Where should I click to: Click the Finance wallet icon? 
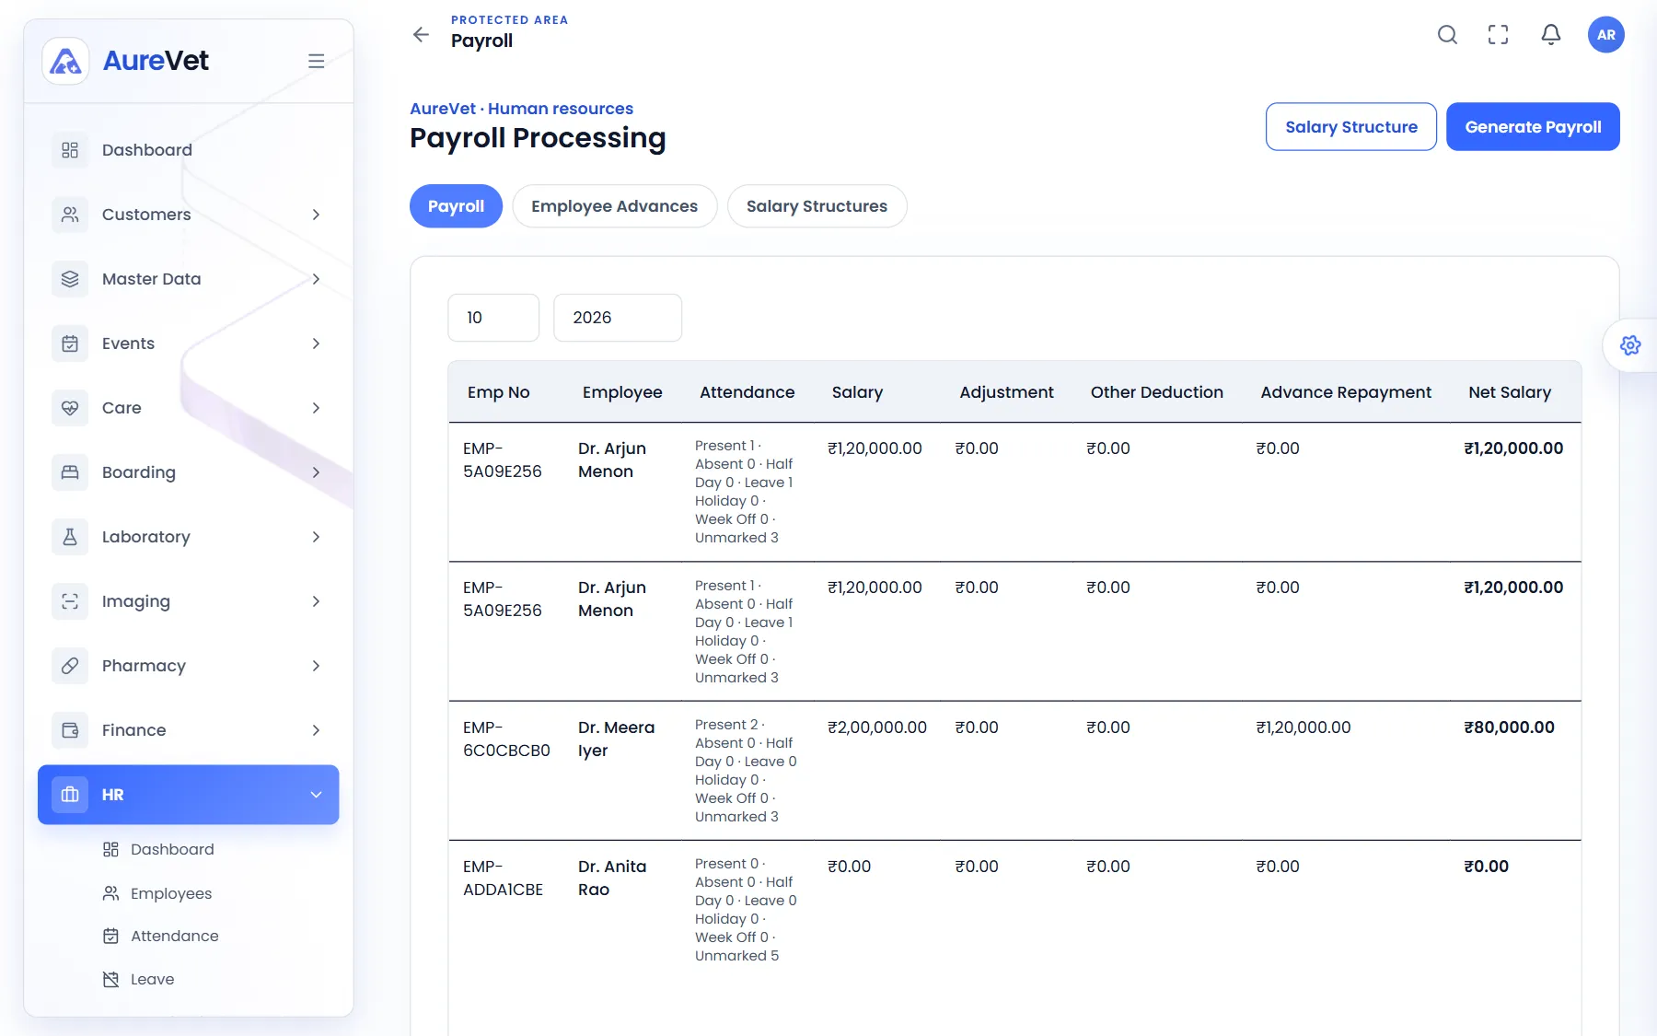pos(70,730)
